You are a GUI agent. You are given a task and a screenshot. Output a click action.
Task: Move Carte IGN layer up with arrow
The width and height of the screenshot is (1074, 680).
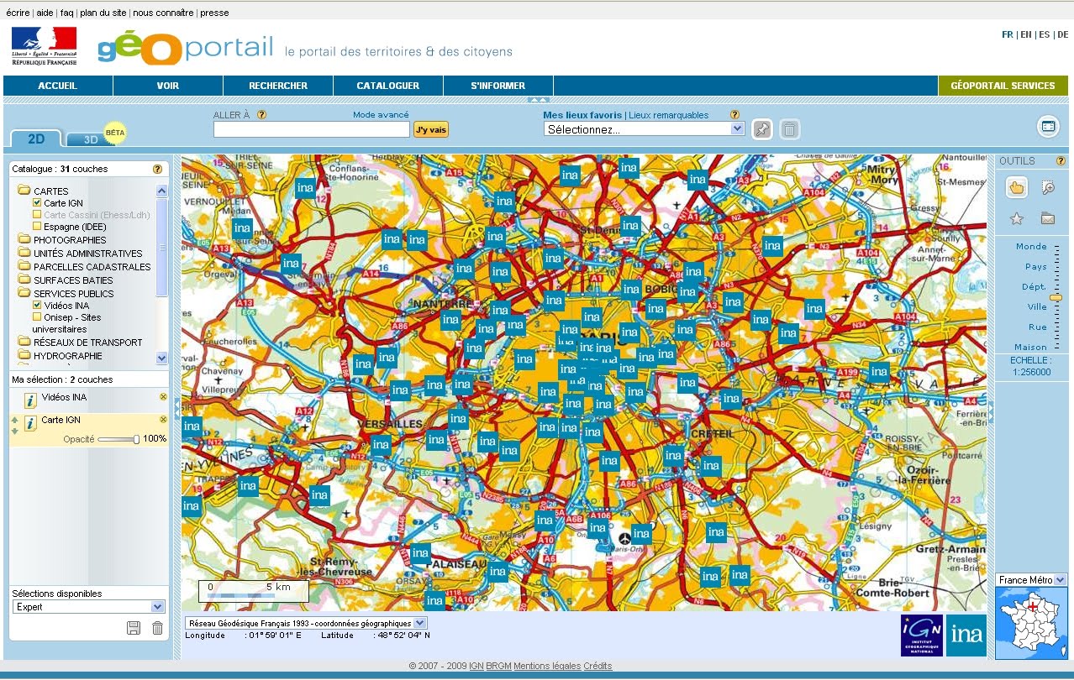[x=15, y=419]
